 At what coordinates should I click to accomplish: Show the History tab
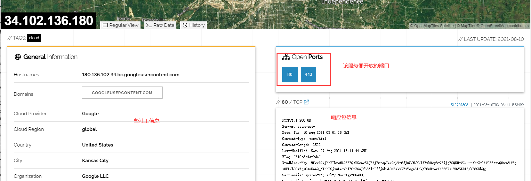194,25
